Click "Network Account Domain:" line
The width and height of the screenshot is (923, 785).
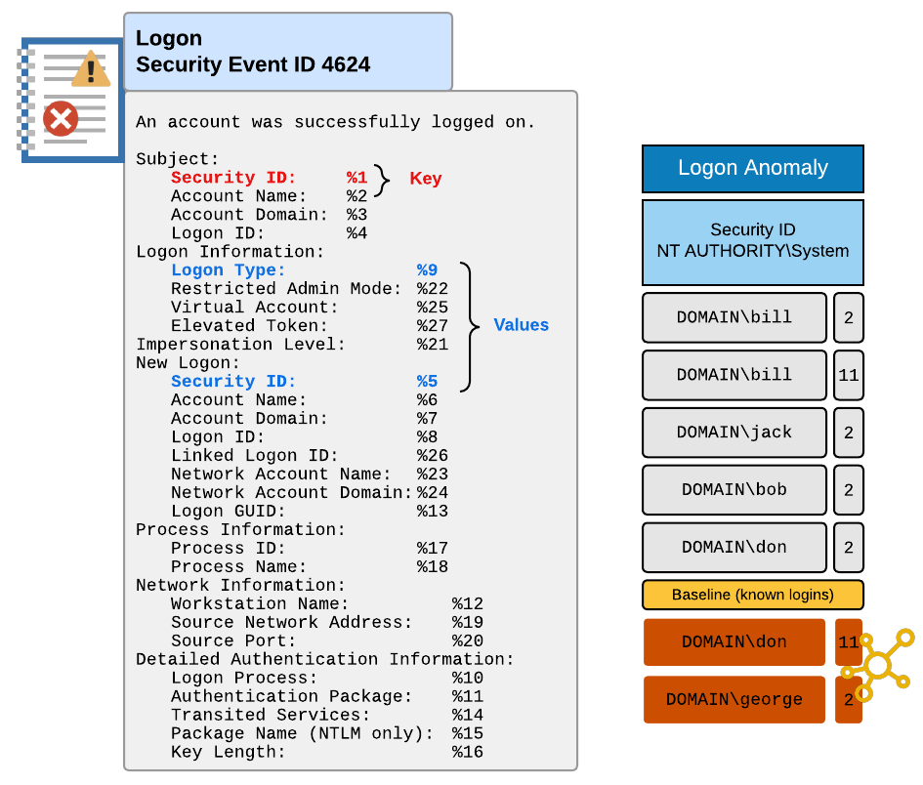tap(310, 492)
